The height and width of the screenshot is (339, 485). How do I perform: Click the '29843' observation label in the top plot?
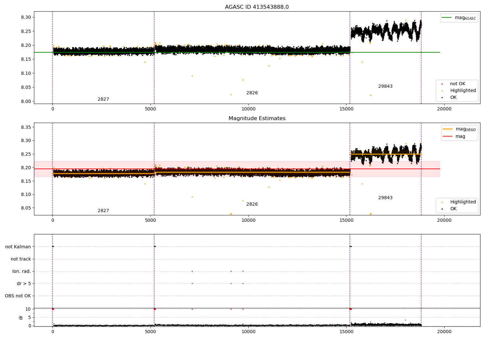click(x=385, y=87)
